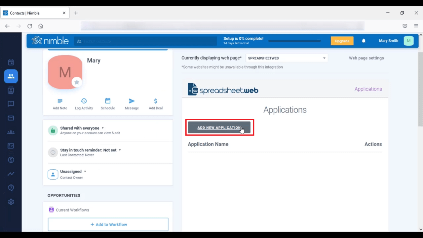Toggle the star on Mary's avatar
Screen dimensions: 423x238
77,82
